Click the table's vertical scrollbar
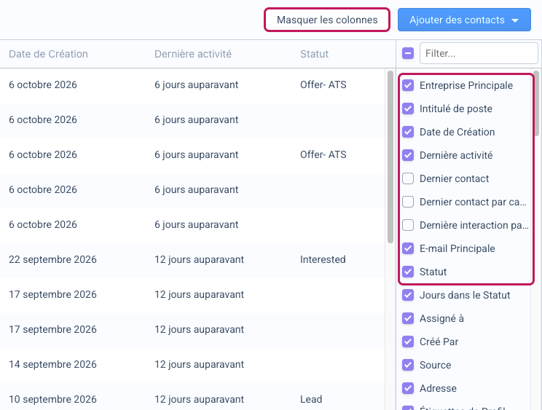The image size is (542, 410). click(x=390, y=157)
